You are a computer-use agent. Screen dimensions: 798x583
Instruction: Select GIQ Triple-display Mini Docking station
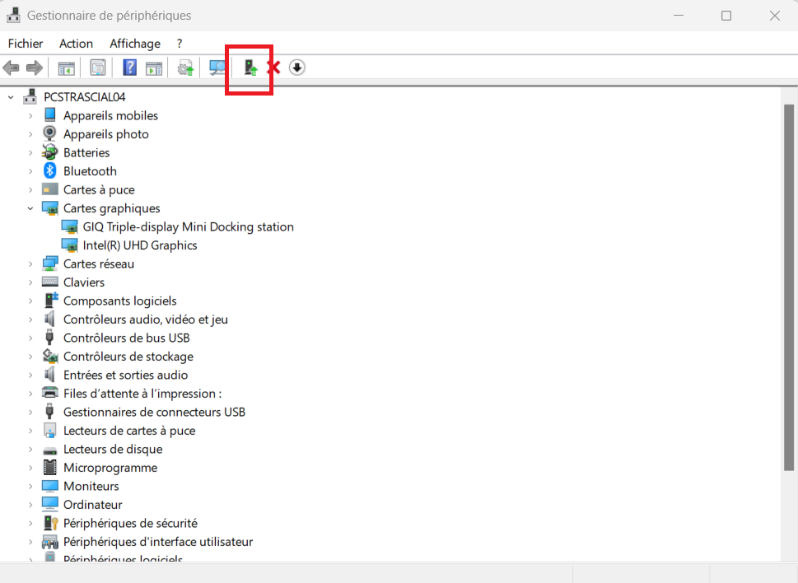click(x=188, y=227)
